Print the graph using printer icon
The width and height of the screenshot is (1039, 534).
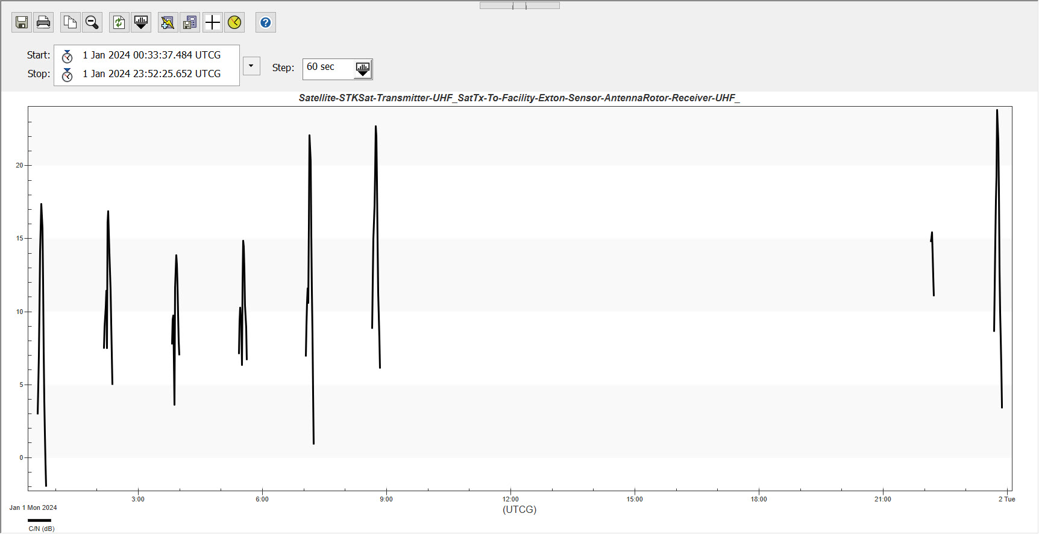tap(43, 23)
